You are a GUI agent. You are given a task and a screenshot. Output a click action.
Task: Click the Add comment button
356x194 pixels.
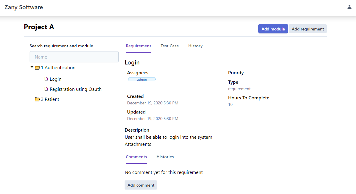pyautogui.click(x=141, y=185)
